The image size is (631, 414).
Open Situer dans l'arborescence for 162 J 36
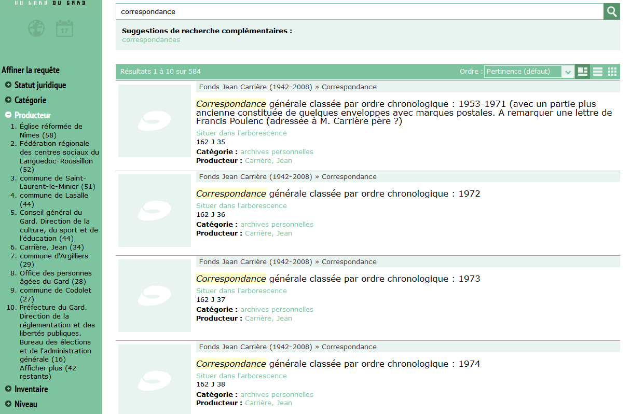[241, 205]
